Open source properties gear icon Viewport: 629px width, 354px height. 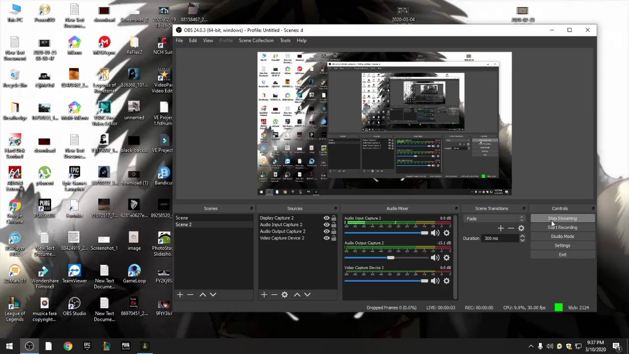(x=285, y=295)
